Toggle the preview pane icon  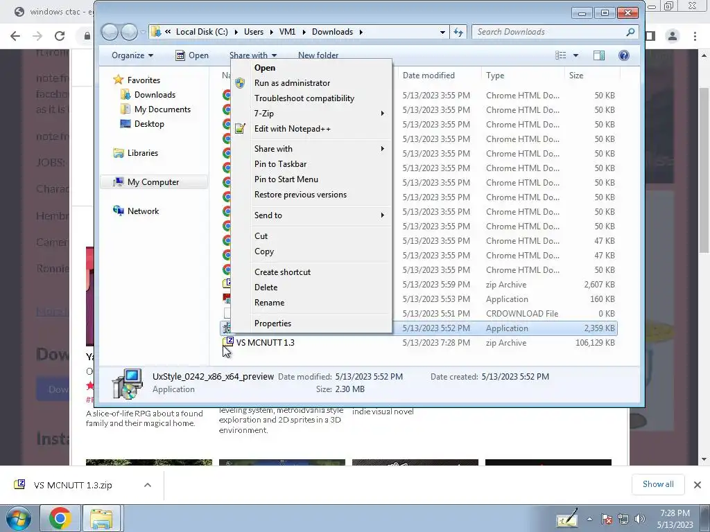click(x=599, y=55)
